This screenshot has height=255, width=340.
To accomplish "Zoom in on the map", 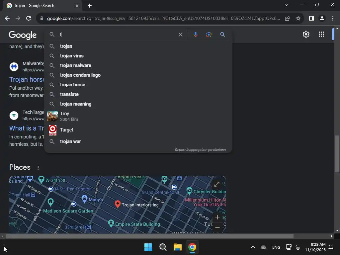I will point(217,217).
